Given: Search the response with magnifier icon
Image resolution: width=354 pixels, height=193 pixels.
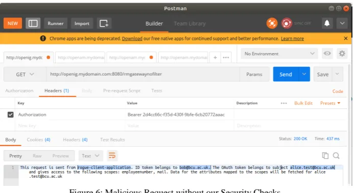Looking at the screenshot, I should coord(336,156).
